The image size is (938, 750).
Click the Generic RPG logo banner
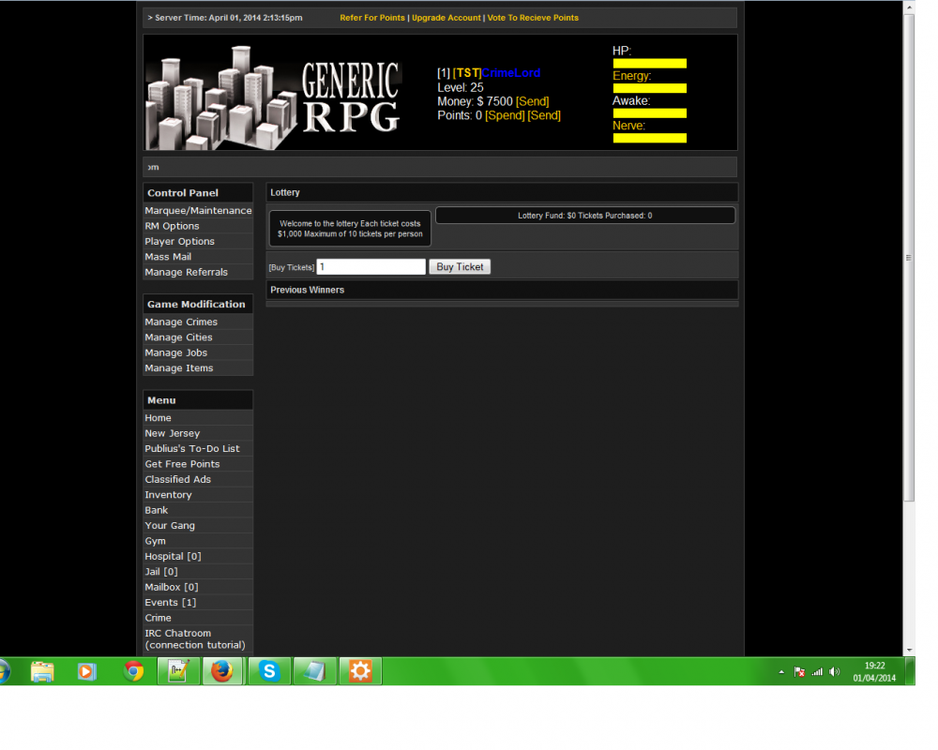click(274, 93)
